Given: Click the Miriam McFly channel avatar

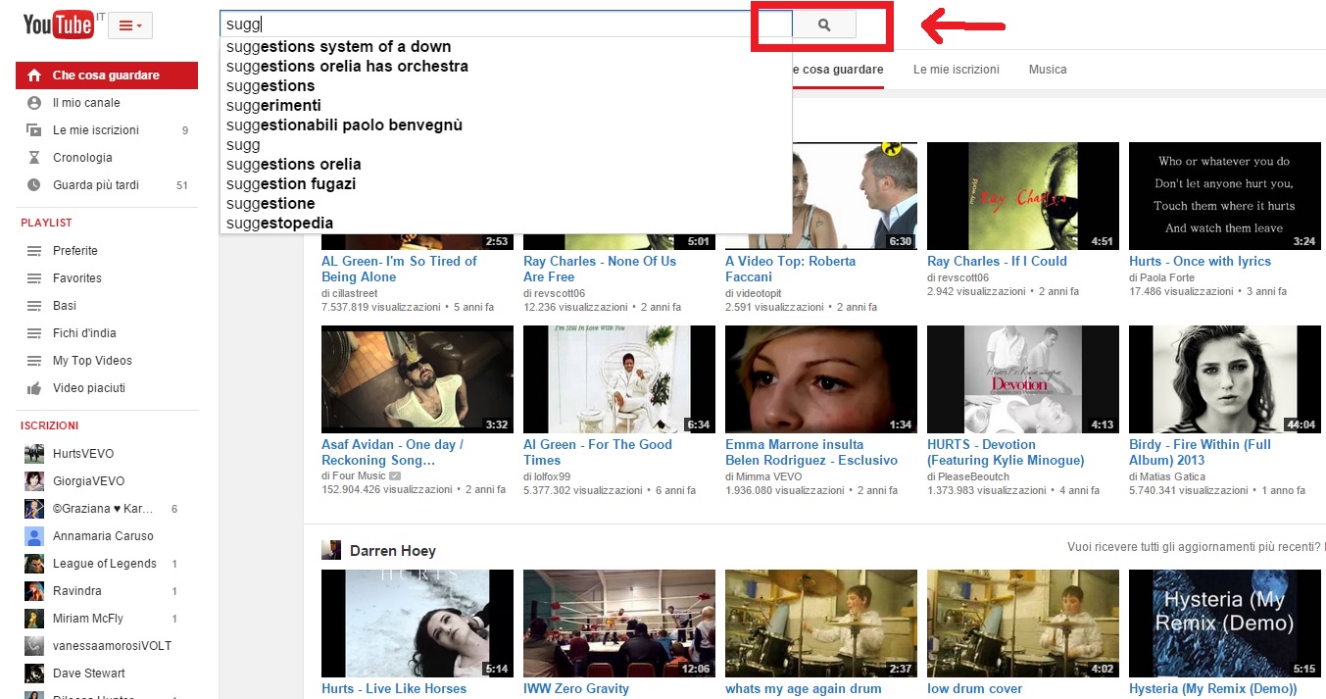Looking at the screenshot, I should coord(34,619).
